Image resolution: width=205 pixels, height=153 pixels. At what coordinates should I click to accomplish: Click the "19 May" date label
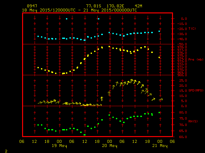click(59, 146)
